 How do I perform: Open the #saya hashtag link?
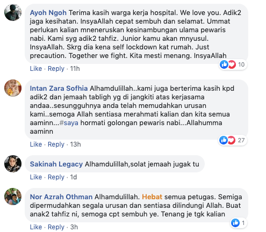tap(69, 123)
